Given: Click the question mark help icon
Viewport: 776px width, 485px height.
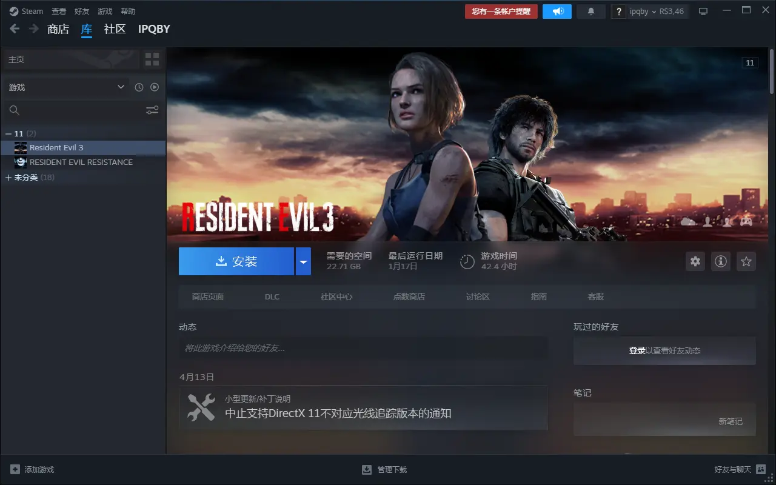Looking at the screenshot, I should pyautogui.click(x=618, y=12).
